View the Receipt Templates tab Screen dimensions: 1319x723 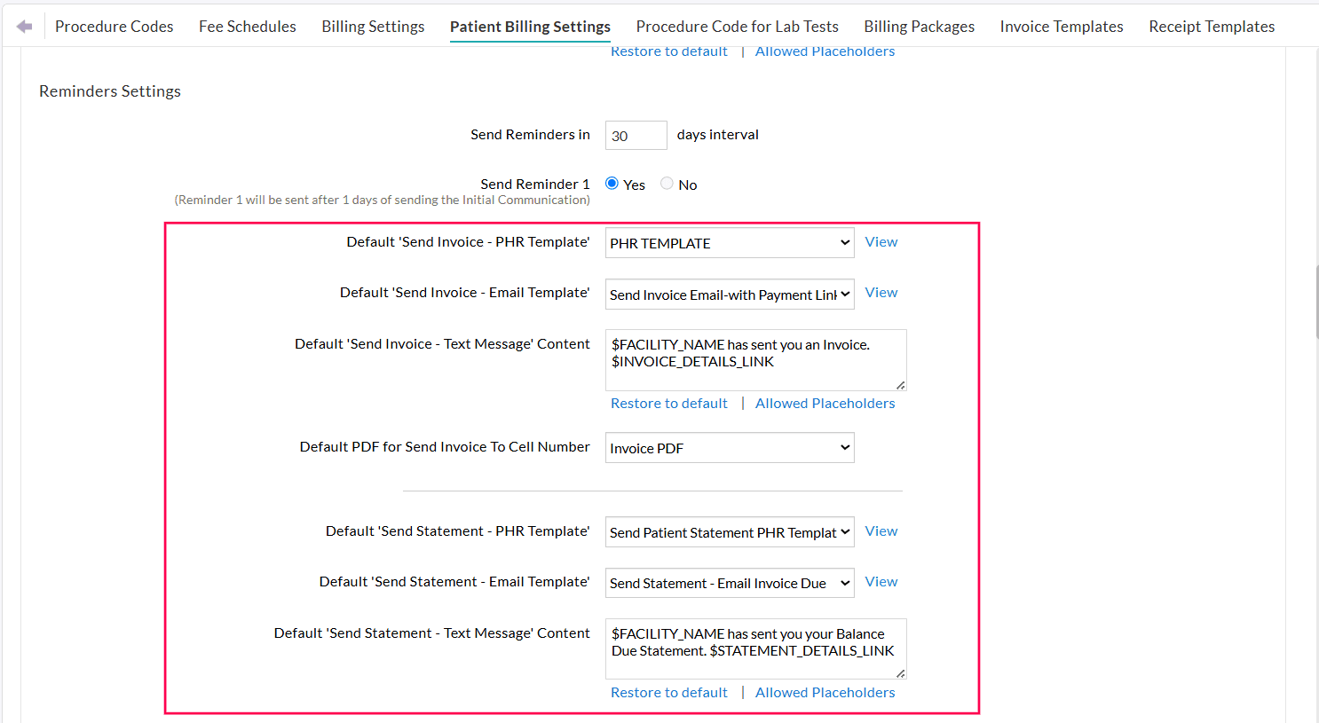pos(1212,26)
